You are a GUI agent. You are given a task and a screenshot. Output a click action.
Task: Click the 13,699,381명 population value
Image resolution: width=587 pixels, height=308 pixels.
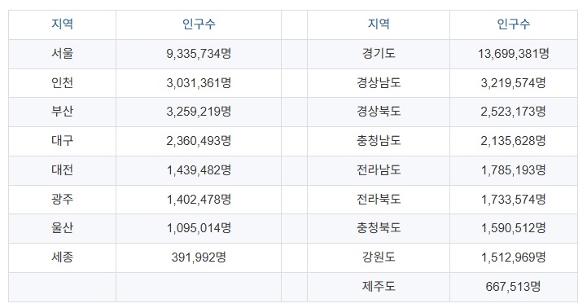(x=513, y=54)
